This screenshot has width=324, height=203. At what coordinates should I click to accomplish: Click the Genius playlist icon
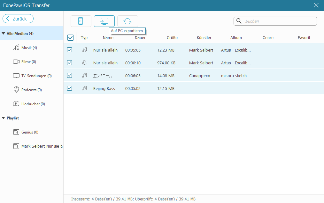(16, 132)
